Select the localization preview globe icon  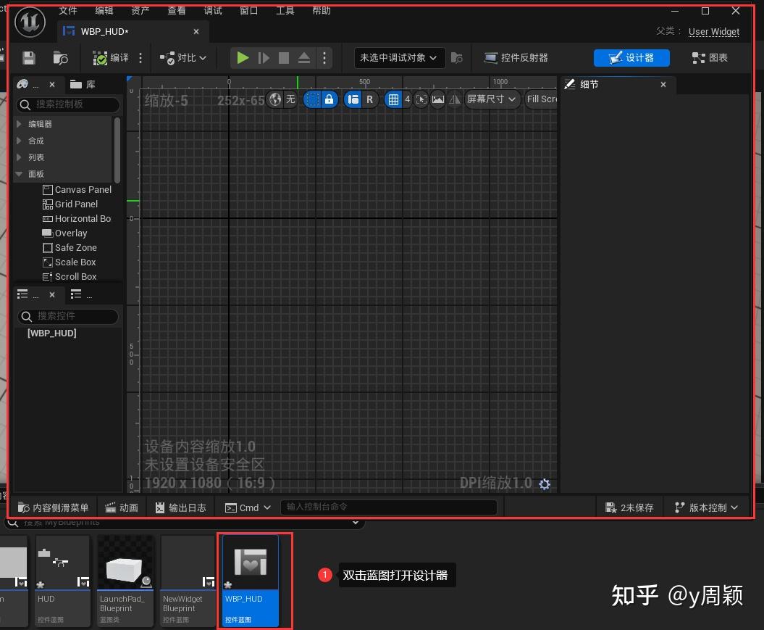point(274,99)
